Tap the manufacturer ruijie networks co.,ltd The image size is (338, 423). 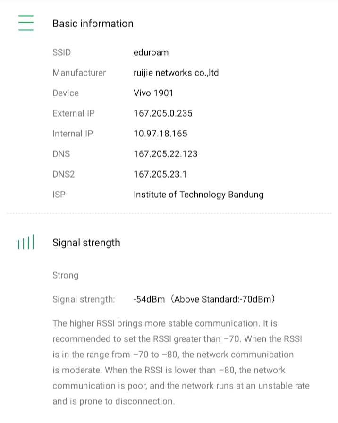click(176, 73)
